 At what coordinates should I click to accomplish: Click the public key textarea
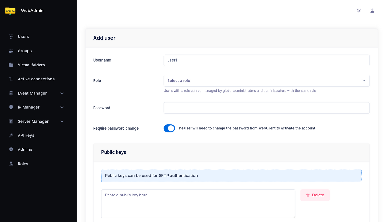198,204
